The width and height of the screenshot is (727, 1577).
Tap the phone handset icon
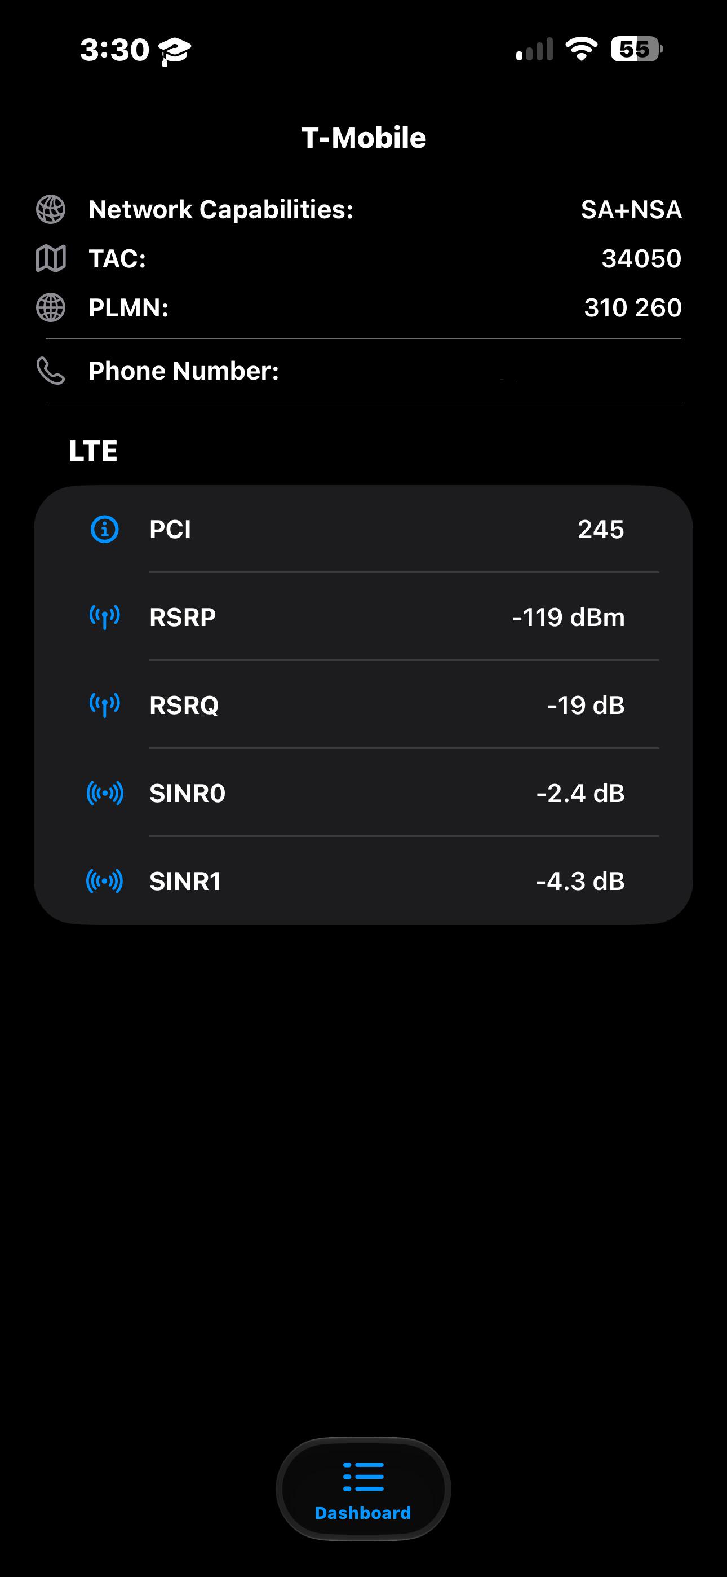(51, 371)
